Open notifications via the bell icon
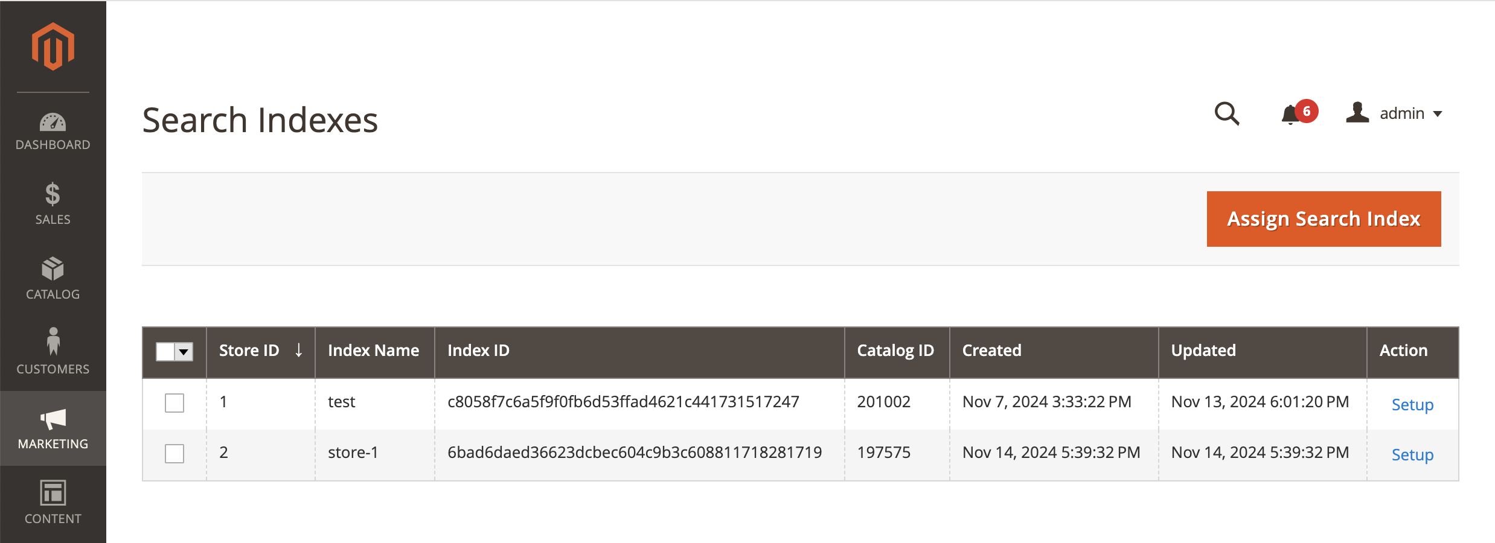This screenshot has height=543, width=1495. [1289, 115]
